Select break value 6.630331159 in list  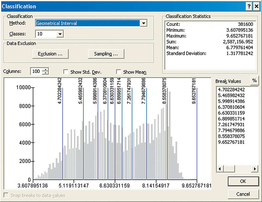[231, 113]
